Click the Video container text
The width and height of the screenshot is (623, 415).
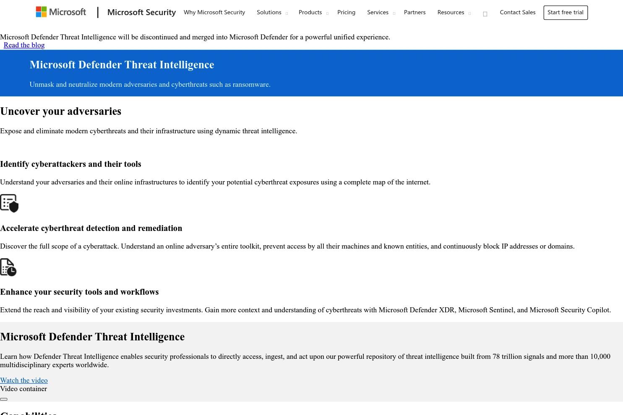[23, 389]
